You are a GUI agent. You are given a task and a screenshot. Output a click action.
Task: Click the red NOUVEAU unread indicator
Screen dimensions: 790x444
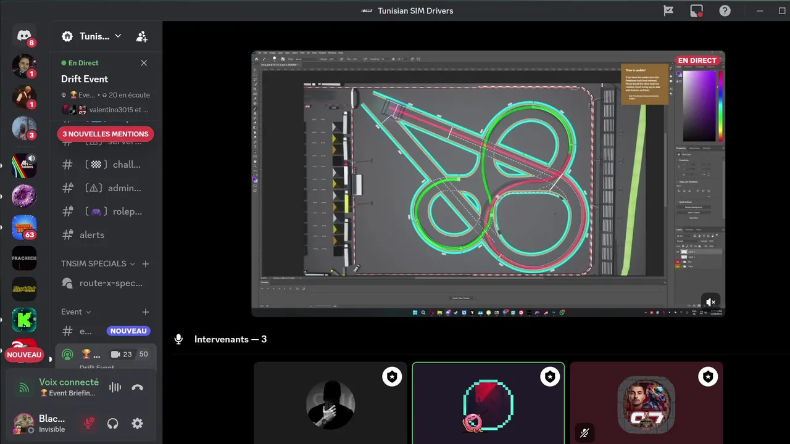pos(24,355)
